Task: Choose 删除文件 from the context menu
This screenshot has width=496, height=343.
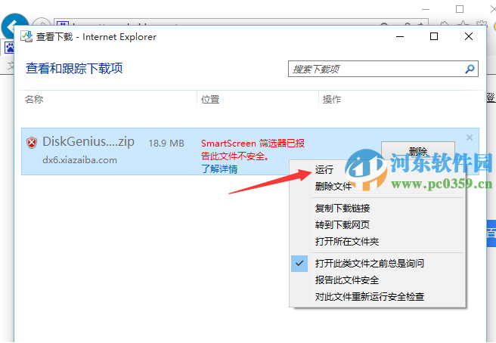Action: click(333, 187)
